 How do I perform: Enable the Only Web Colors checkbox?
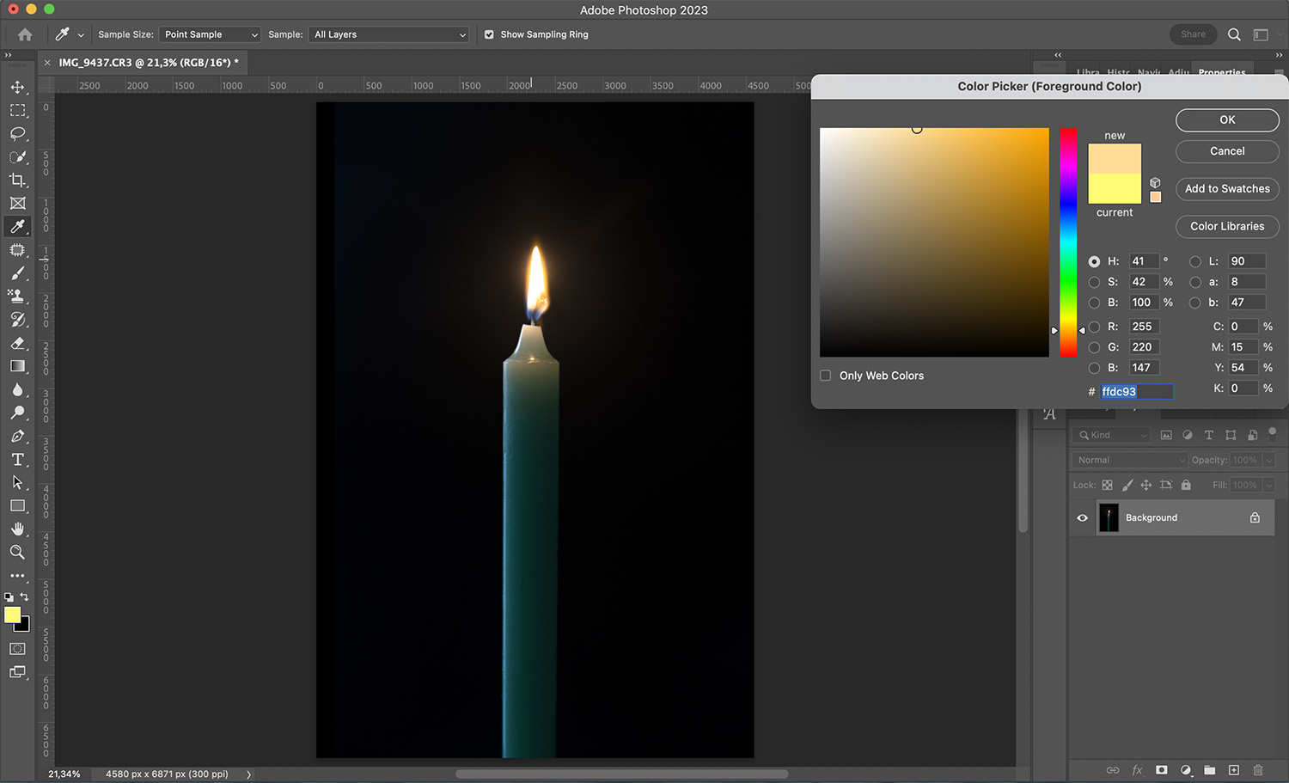(x=826, y=376)
